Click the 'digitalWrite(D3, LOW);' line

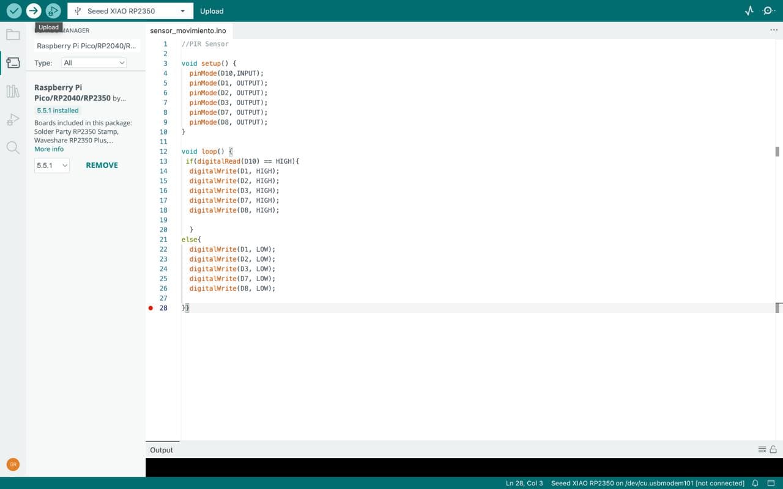tap(232, 269)
